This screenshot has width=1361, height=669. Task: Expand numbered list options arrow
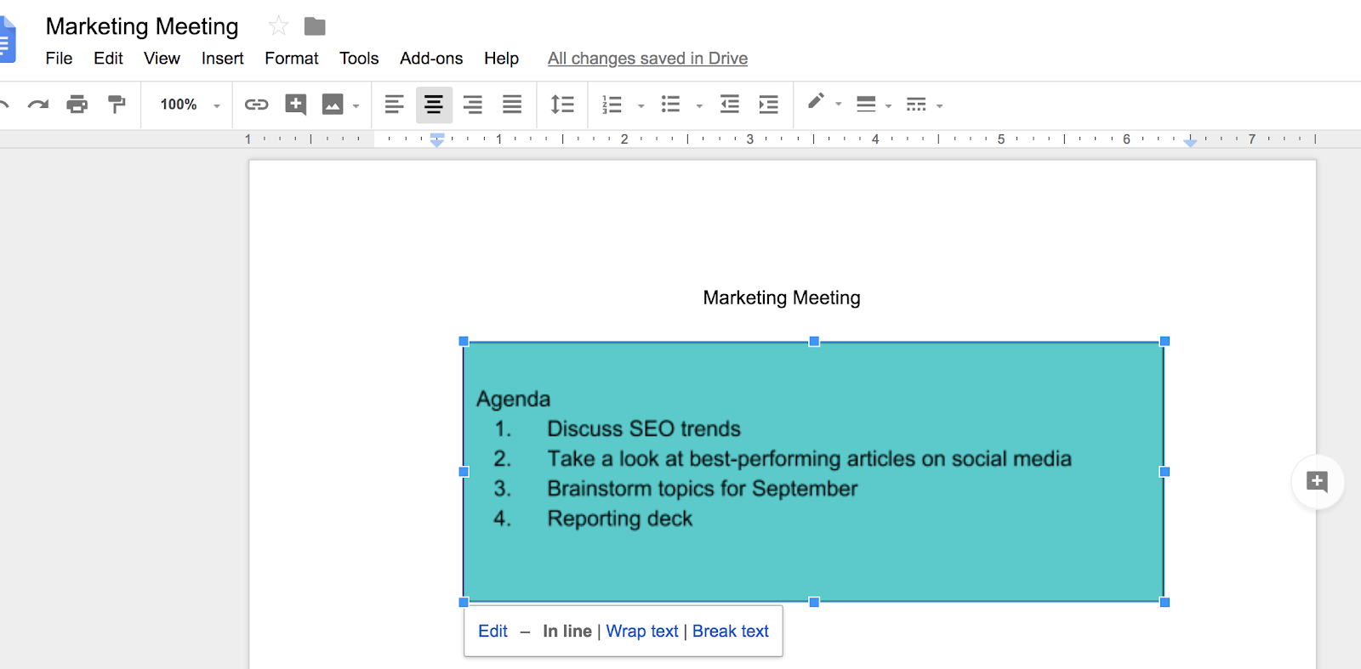point(641,106)
